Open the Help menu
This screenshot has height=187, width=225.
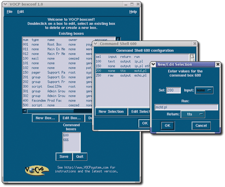point(133,12)
